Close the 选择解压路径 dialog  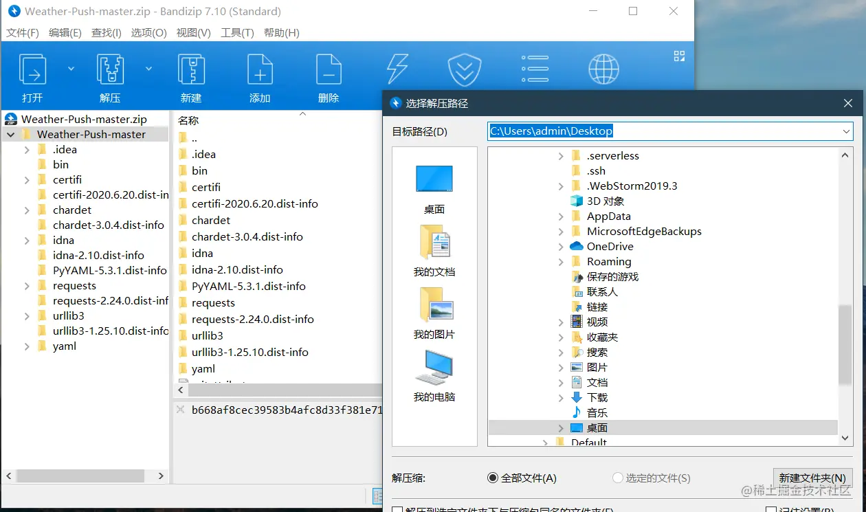pyautogui.click(x=847, y=104)
